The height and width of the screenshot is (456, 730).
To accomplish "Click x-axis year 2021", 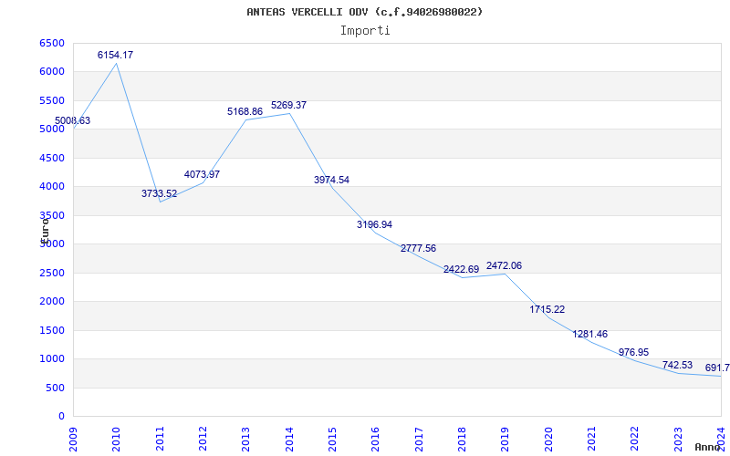I will 591,439.
